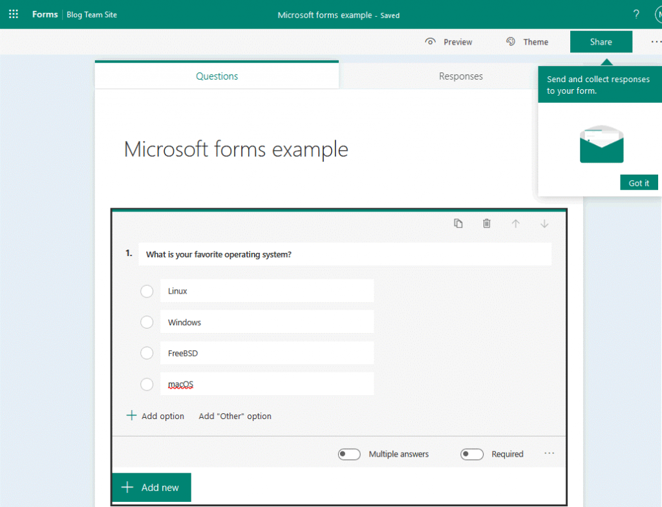Viewport: 662px width, 507px height.
Task: Click Add "Other" option link
Action: click(234, 416)
